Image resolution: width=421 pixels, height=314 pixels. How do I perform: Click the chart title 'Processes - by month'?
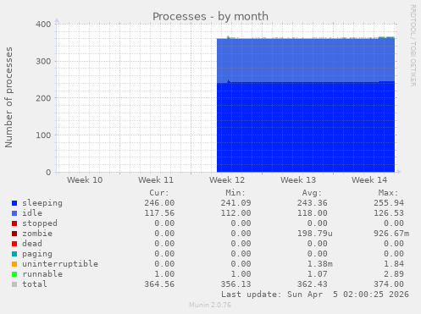click(x=210, y=16)
